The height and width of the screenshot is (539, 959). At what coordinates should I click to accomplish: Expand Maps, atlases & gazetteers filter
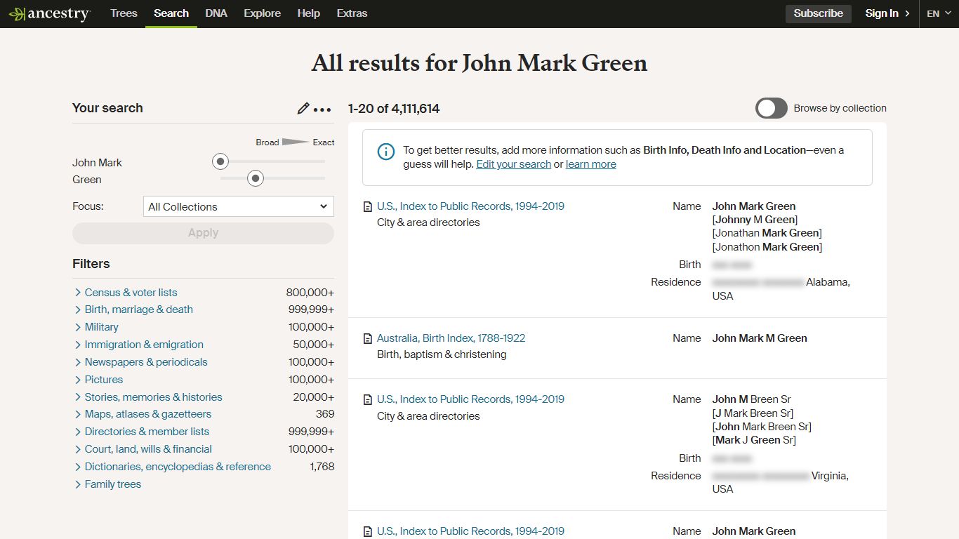143,414
